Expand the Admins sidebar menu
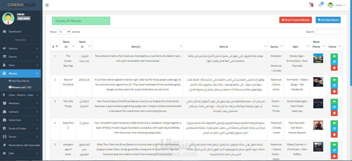352x161 pixels. click(x=20, y=48)
